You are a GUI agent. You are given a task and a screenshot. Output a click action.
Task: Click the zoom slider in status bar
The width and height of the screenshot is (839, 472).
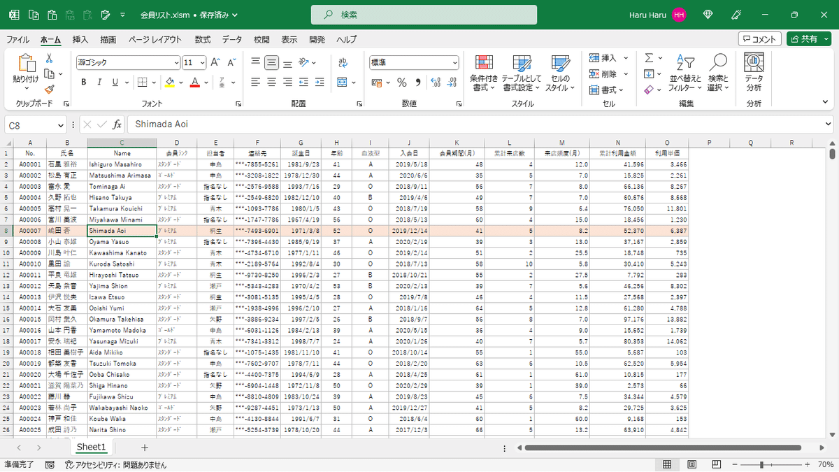pyautogui.click(x=772, y=464)
